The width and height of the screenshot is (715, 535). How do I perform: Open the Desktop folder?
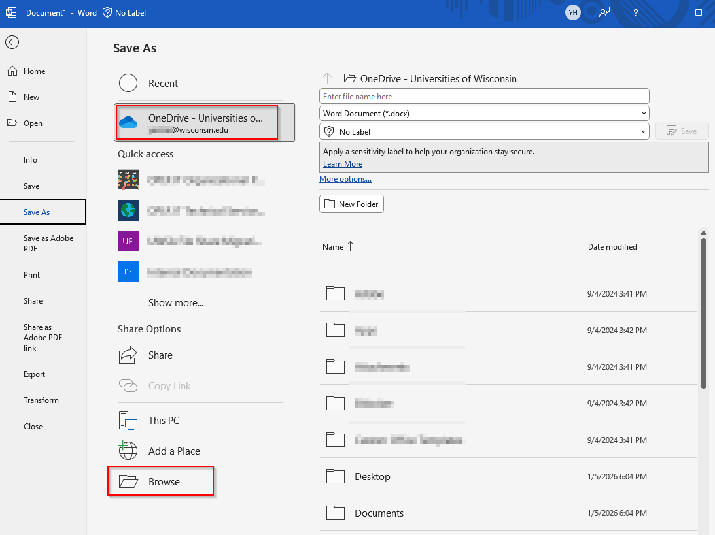tap(372, 477)
